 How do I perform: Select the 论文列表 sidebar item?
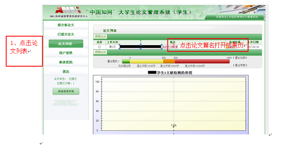[66, 44]
